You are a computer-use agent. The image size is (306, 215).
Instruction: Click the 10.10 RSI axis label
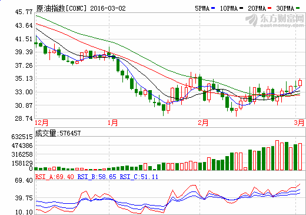[x=24, y=212]
